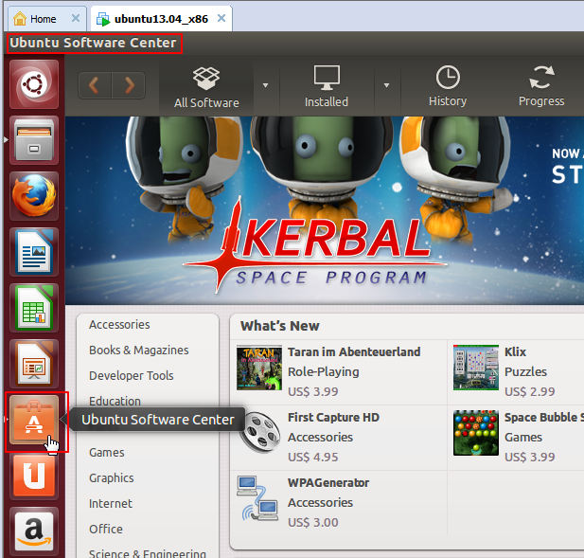This screenshot has width=584, height=558.
Task: Select the Games category
Action: click(107, 453)
